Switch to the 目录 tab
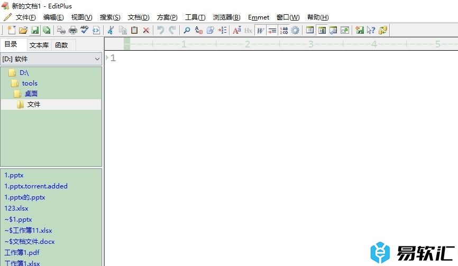Viewport: 458px width, 266px height. click(x=14, y=44)
